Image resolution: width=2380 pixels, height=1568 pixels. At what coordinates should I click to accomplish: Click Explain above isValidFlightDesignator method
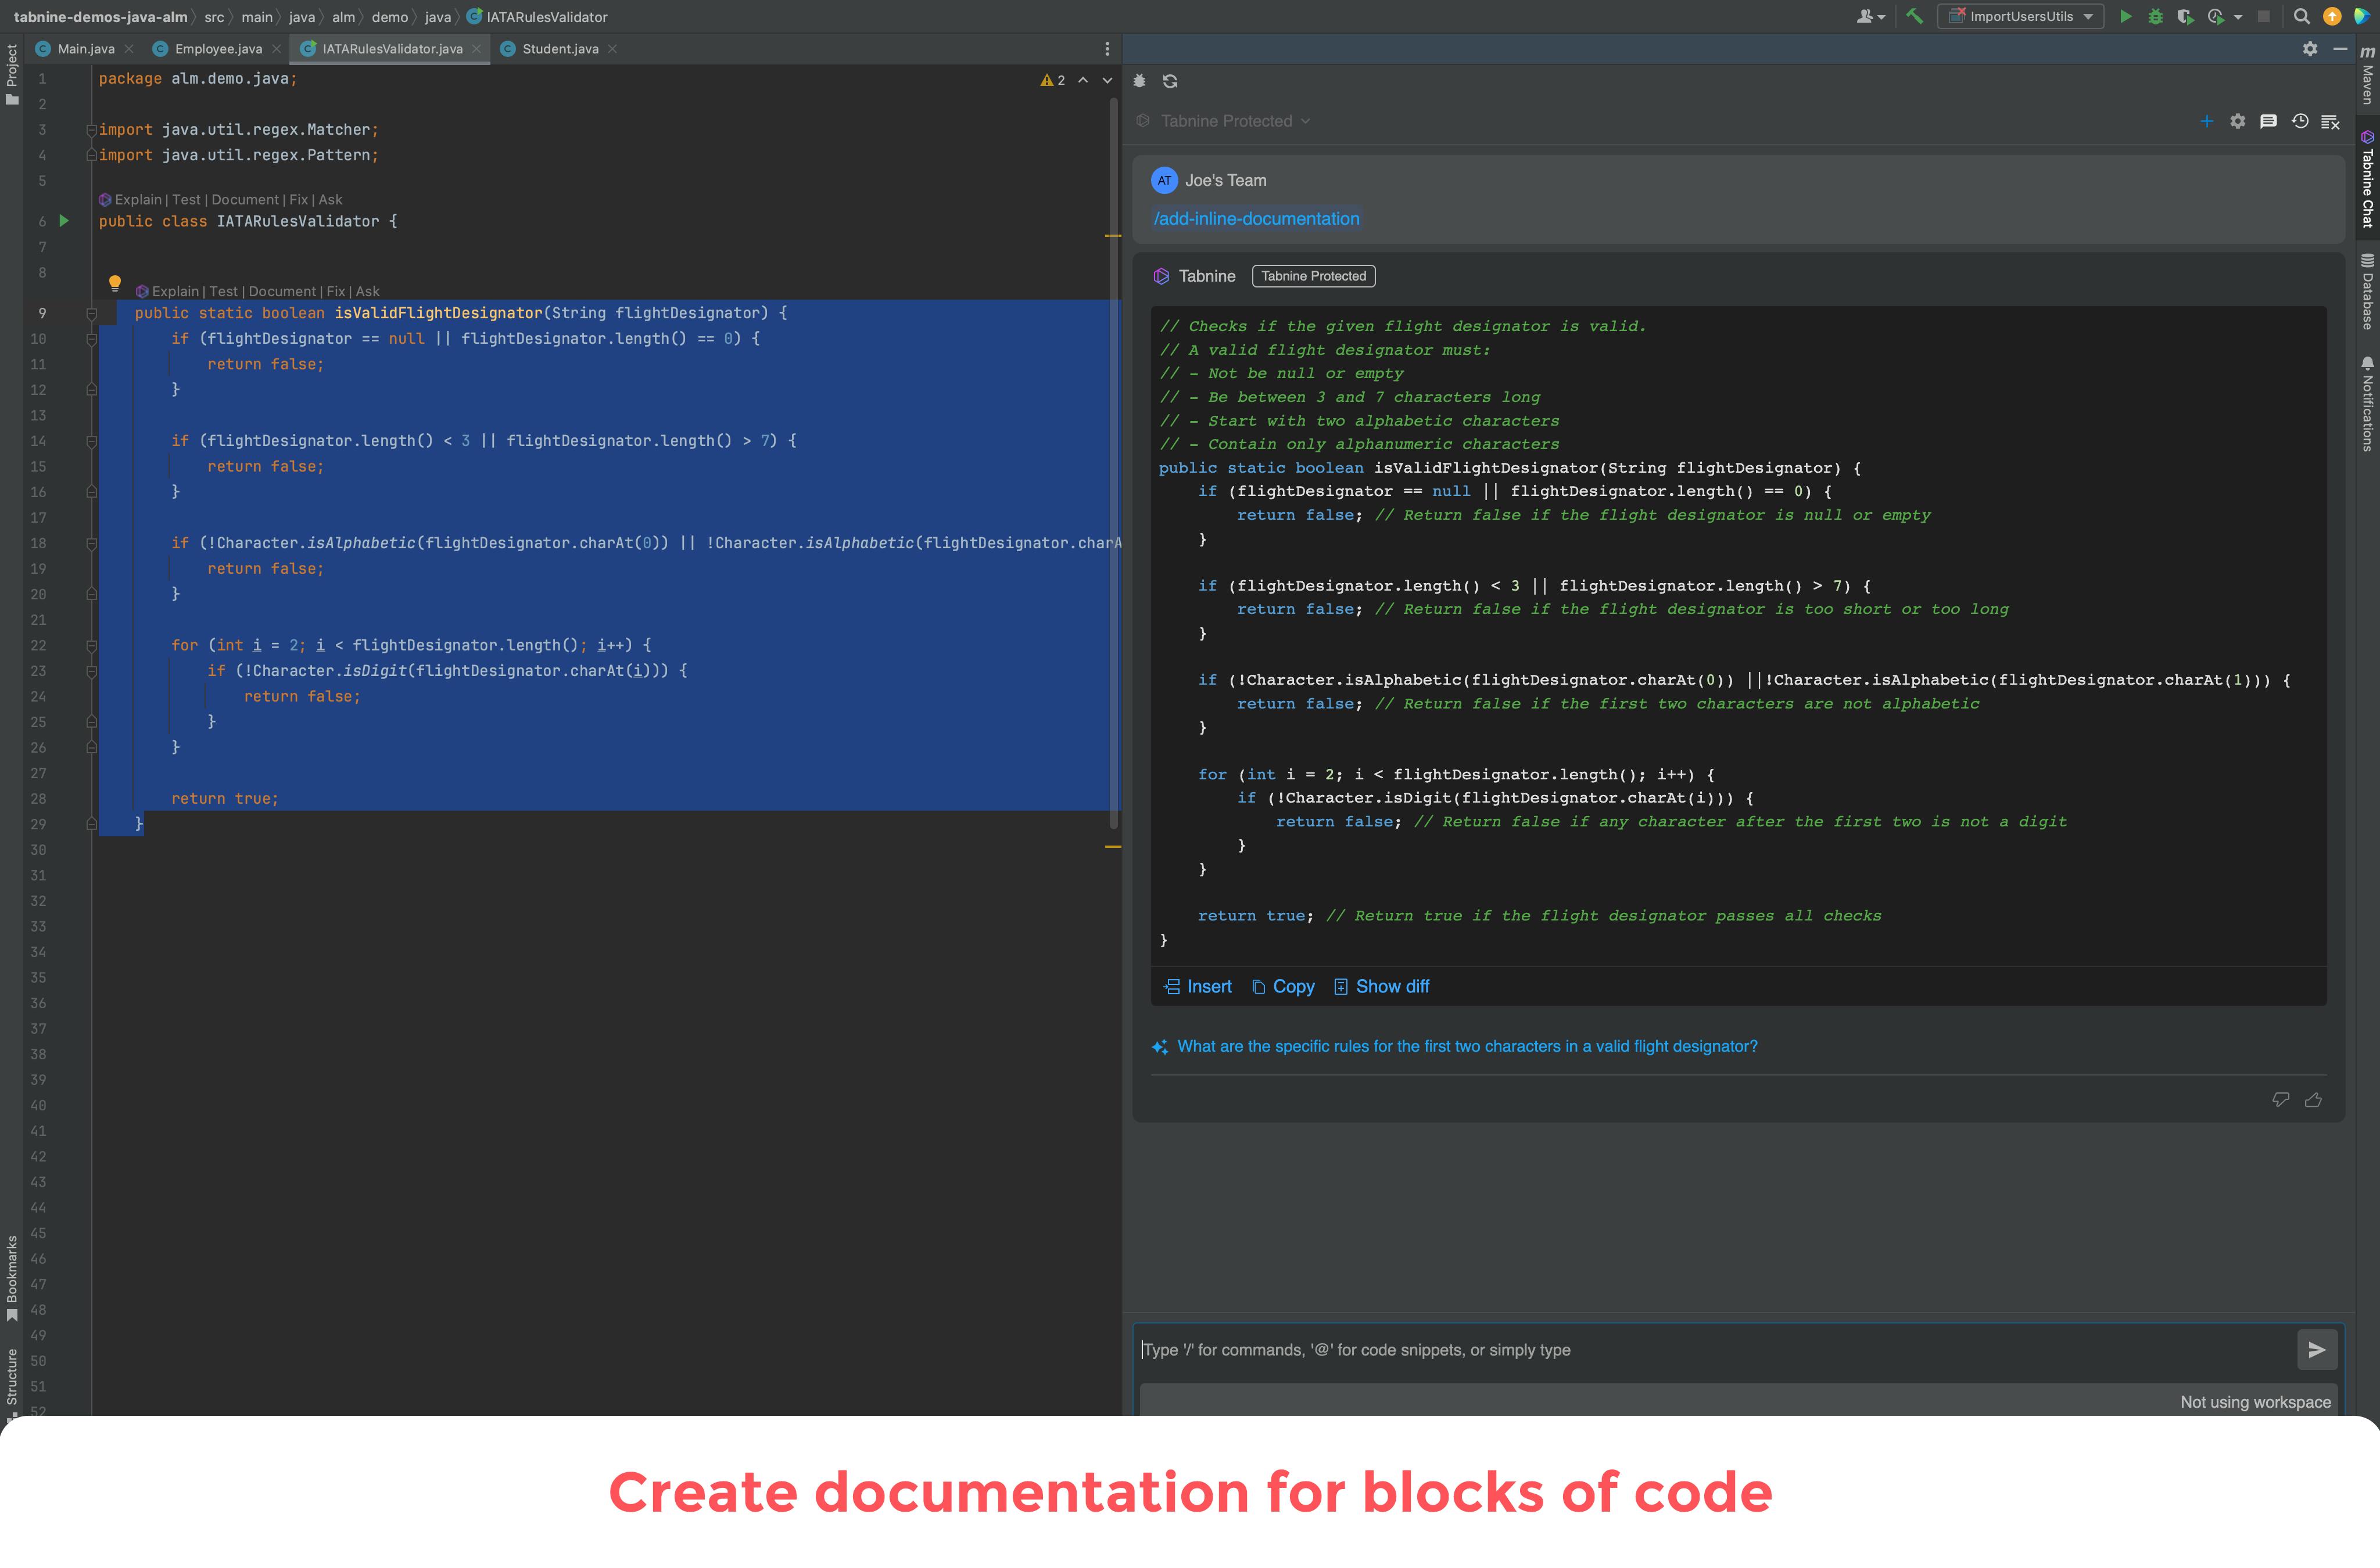tap(175, 291)
